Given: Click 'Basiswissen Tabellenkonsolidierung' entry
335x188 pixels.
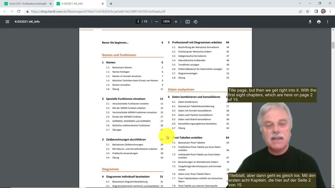Looking at the screenshot, I should click(196, 106).
